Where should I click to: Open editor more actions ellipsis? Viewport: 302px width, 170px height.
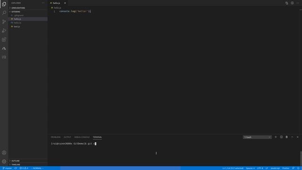tap(298, 3)
